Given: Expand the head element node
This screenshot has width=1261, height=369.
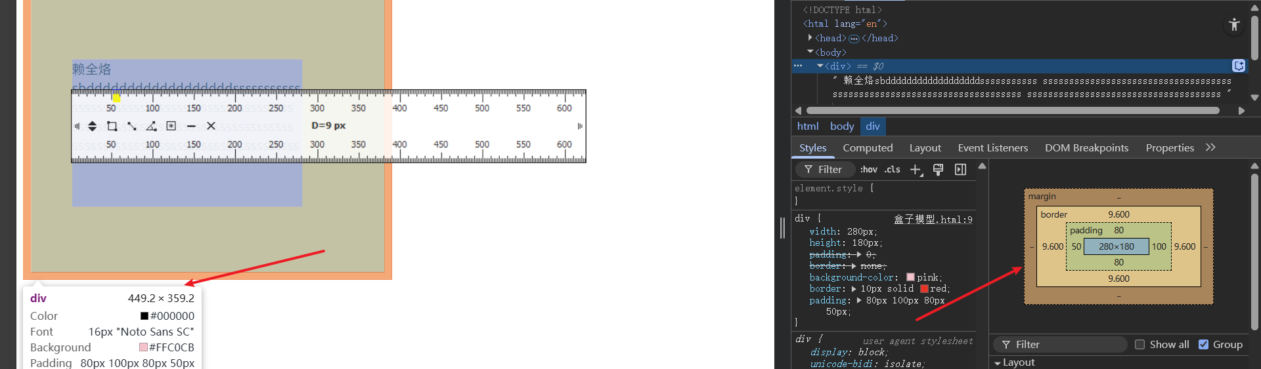Looking at the screenshot, I should pos(810,38).
